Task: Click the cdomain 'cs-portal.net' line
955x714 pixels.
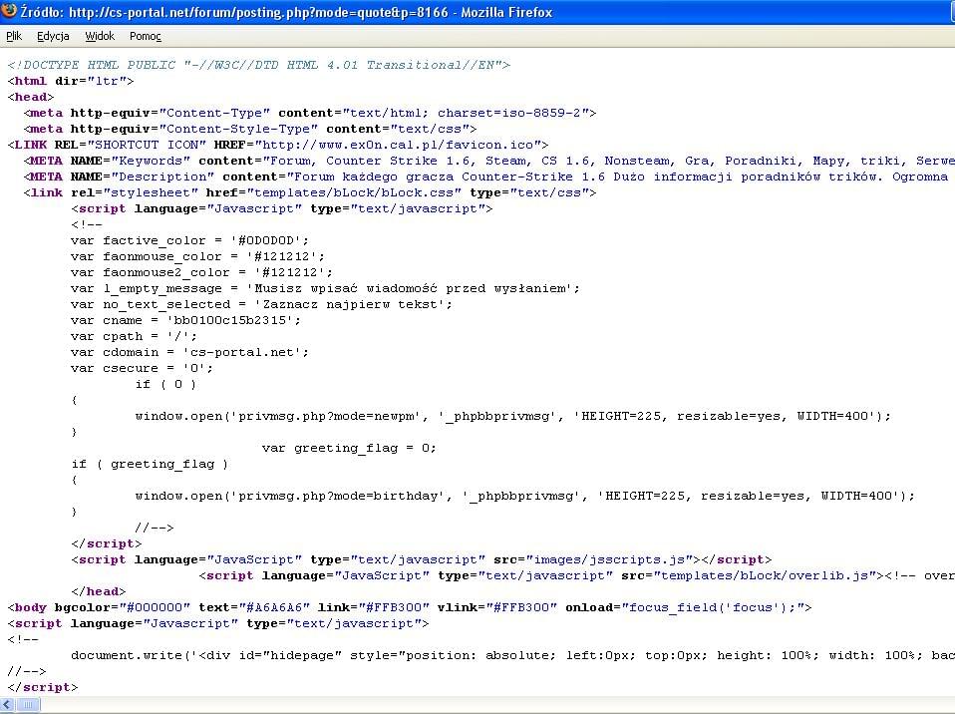Action: [x=190, y=352]
